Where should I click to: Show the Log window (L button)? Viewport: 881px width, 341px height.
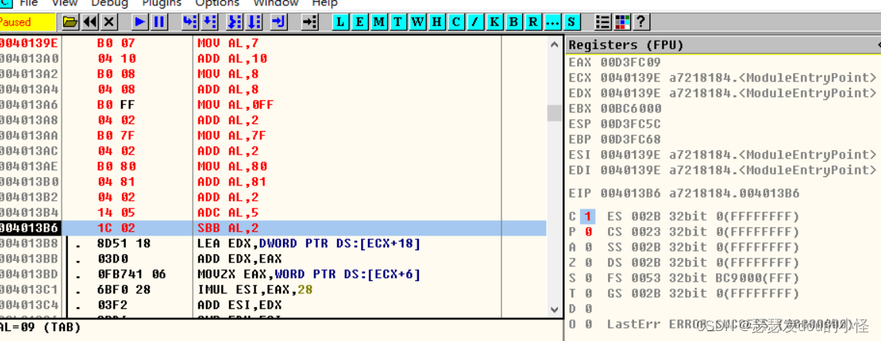click(341, 22)
